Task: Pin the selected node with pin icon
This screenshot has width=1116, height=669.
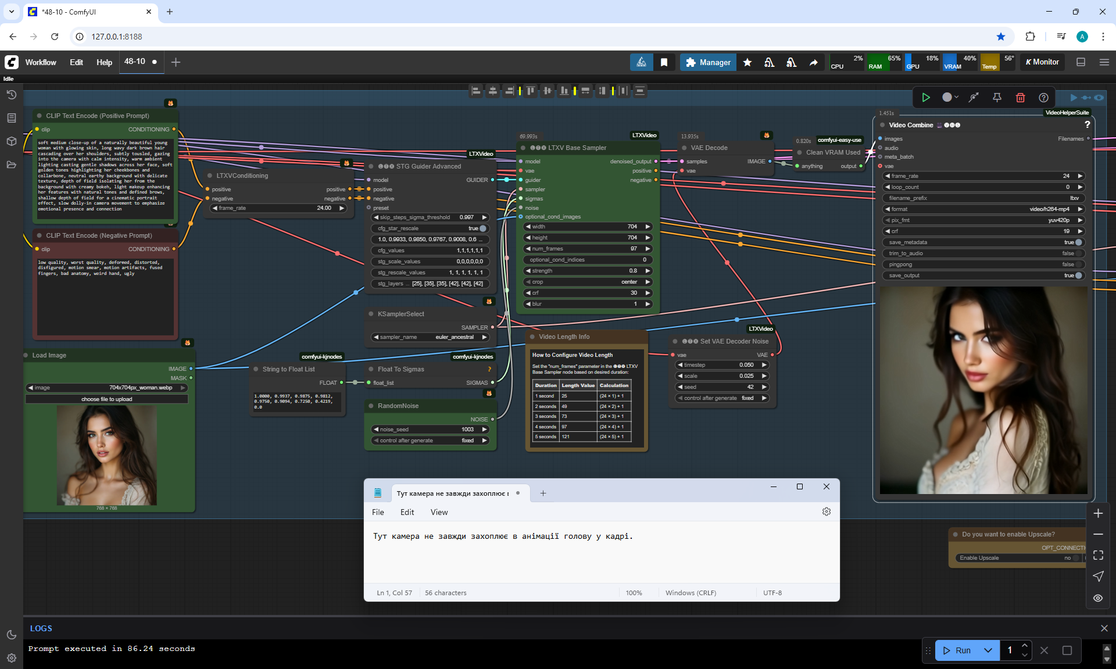Action: pos(997,98)
